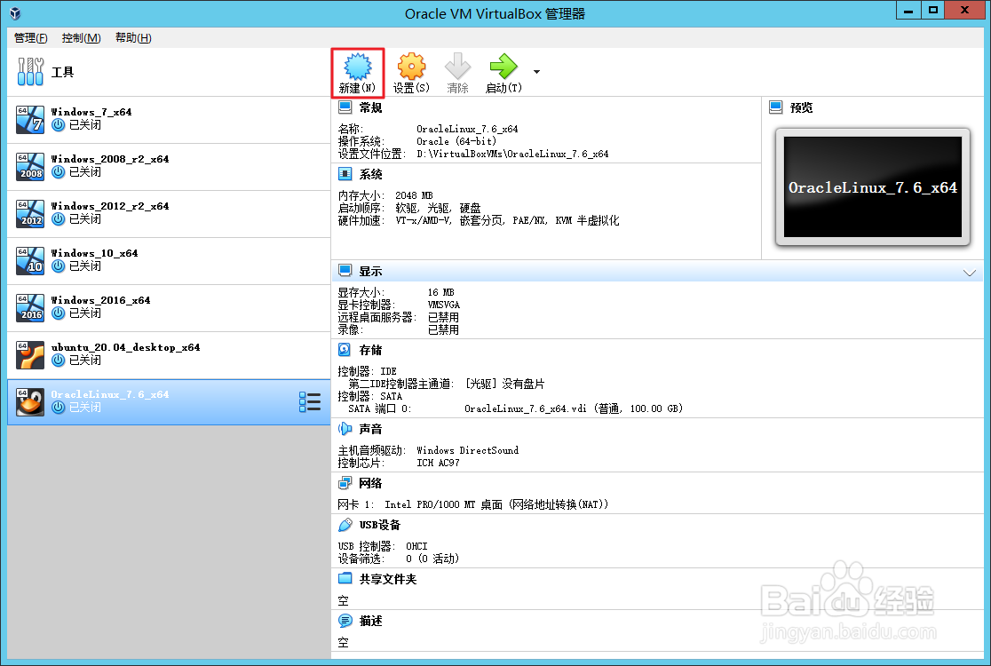The height and width of the screenshot is (666, 991).
Task: Select the Windows_2008_r2_x64 machine icon
Action: (30, 166)
